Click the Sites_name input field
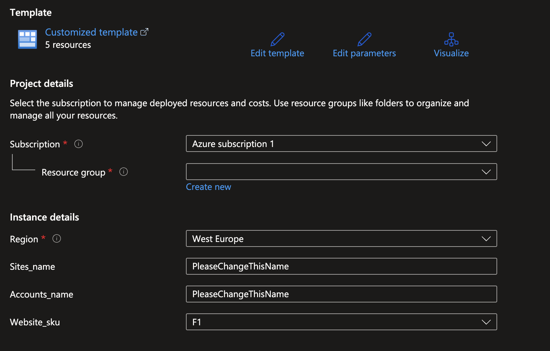Viewport: 550px width, 351px height. coord(342,266)
